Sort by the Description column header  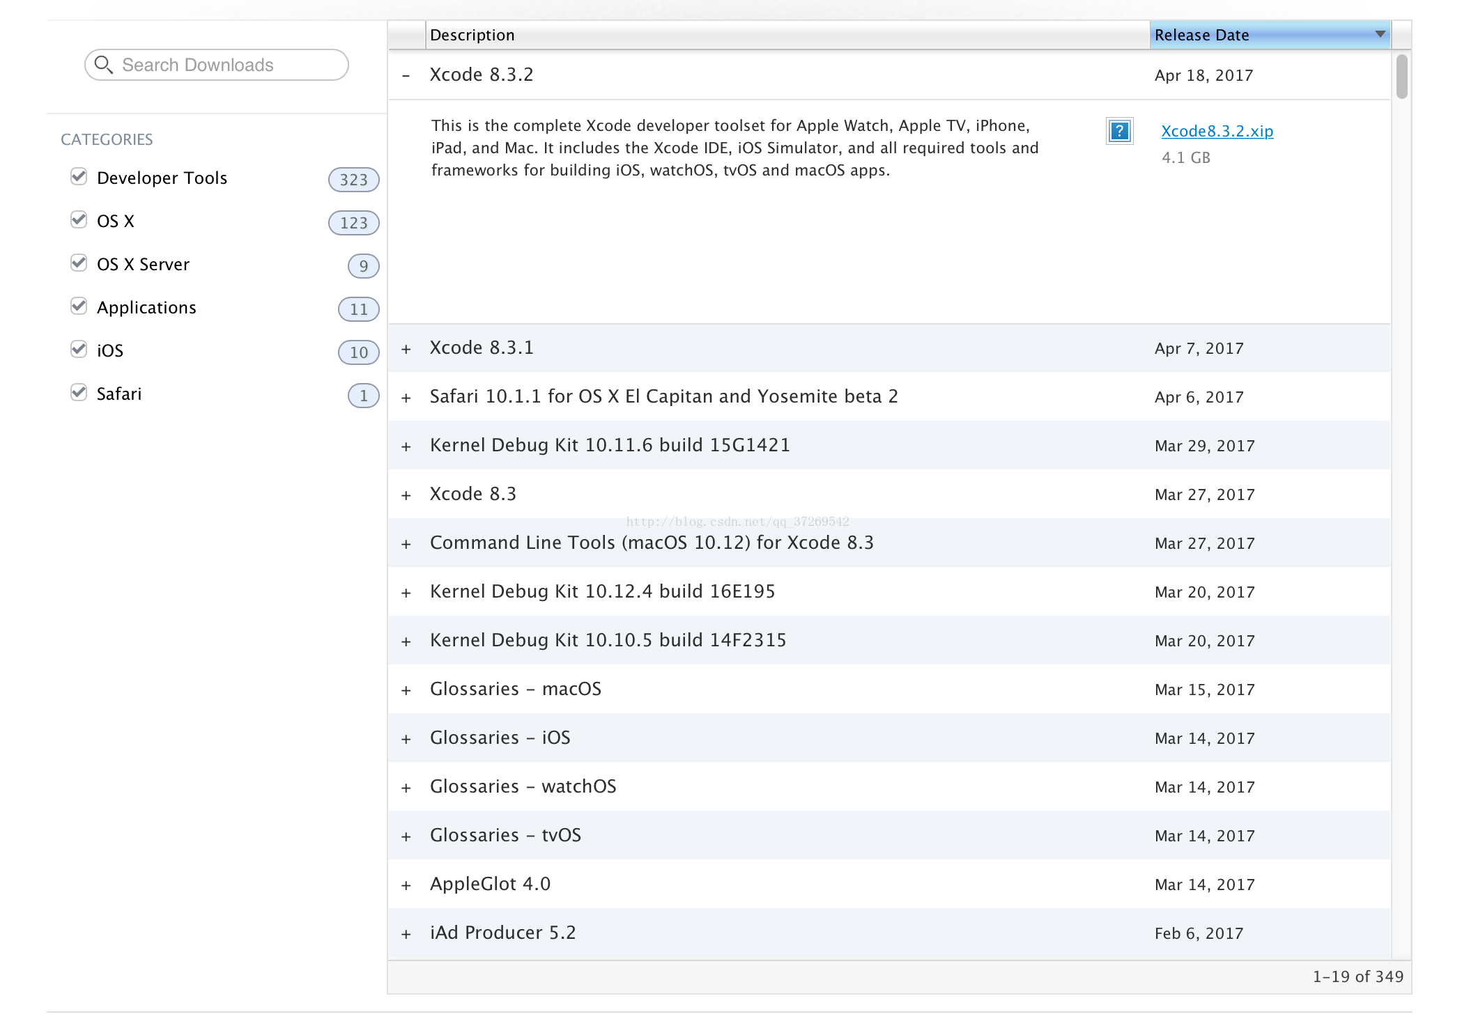tap(787, 35)
